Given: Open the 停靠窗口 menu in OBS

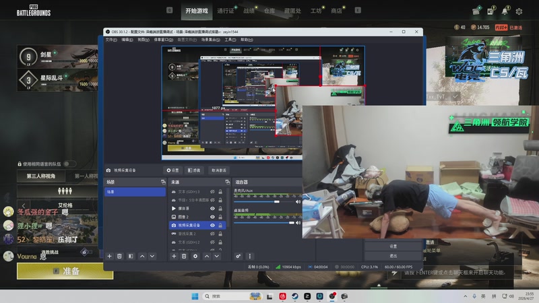Looking at the screenshot, I should coord(163,40).
